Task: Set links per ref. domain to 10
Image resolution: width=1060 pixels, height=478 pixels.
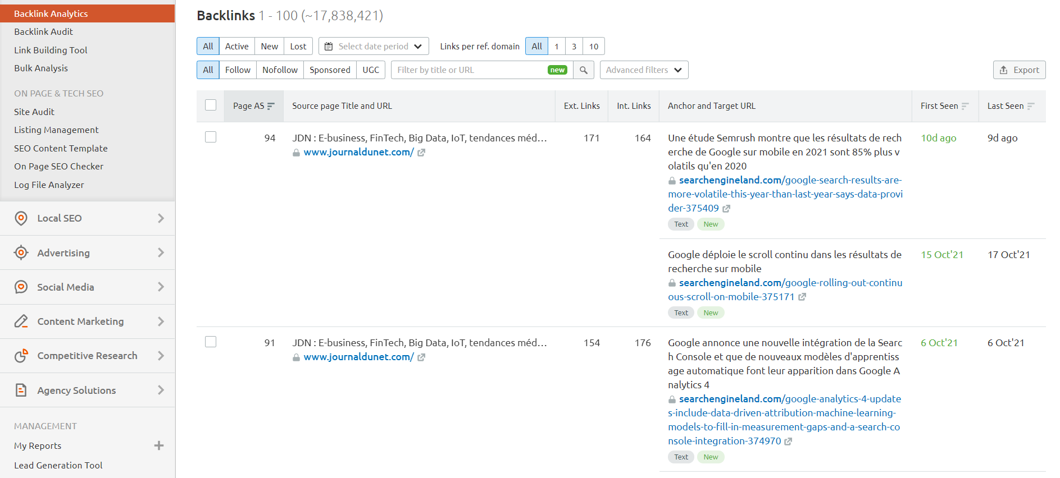Action: tap(594, 47)
